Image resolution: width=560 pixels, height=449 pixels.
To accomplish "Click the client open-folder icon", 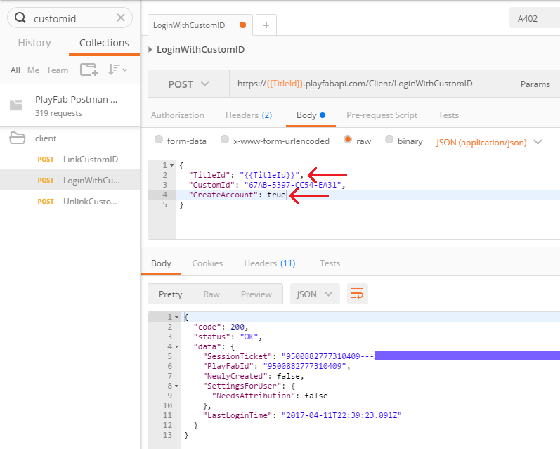I will click(x=17, y=138).
